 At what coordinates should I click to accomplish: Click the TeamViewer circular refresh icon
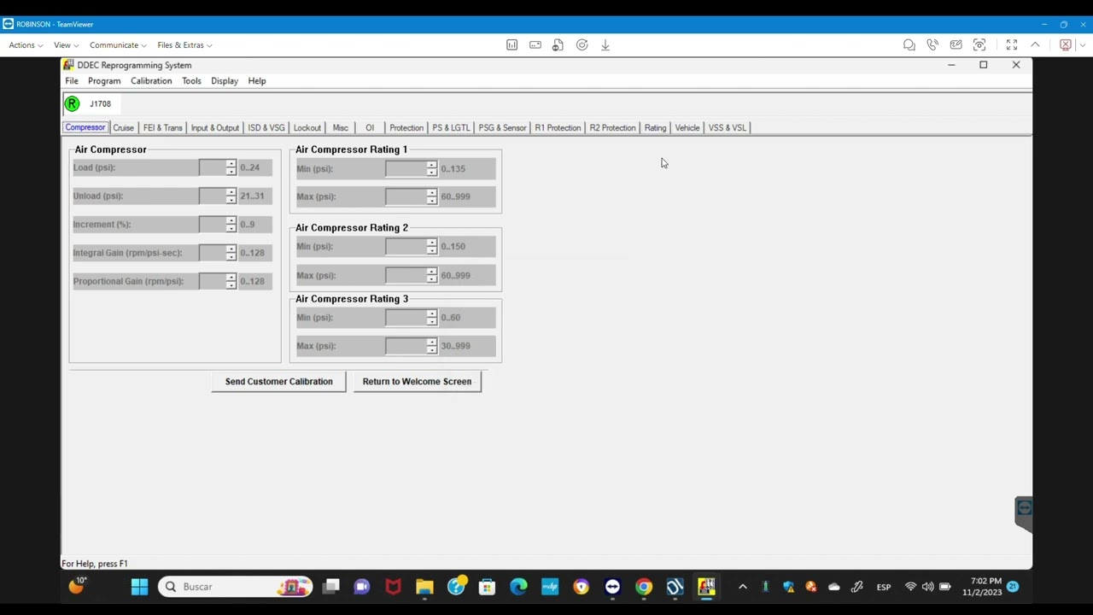(x=582, y=45)
